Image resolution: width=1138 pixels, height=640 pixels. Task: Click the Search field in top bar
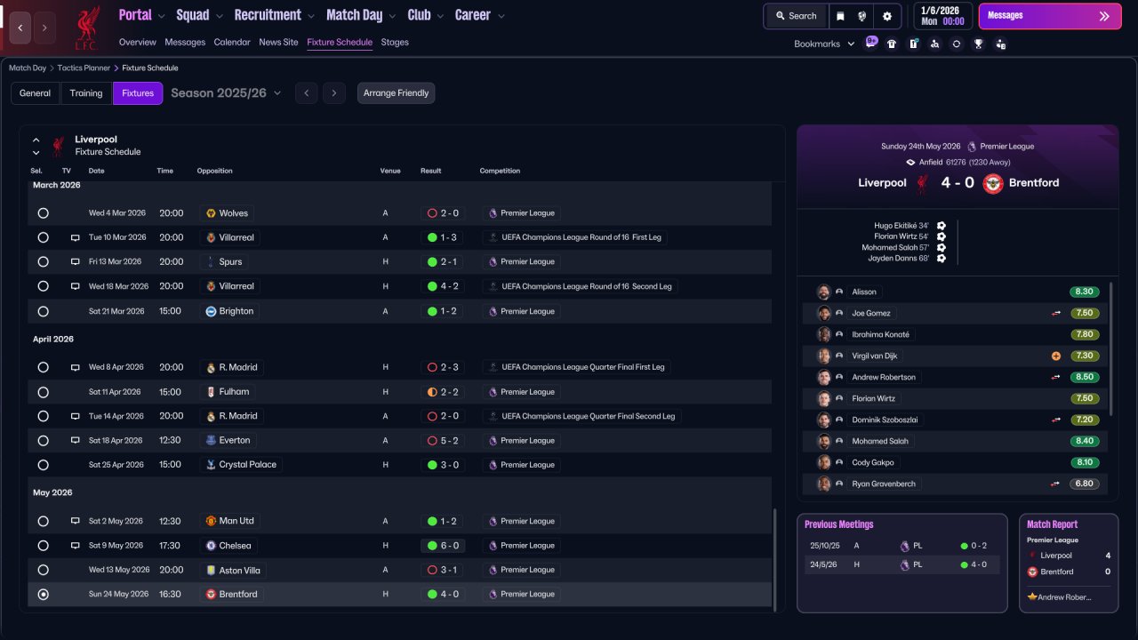(796, 16)
